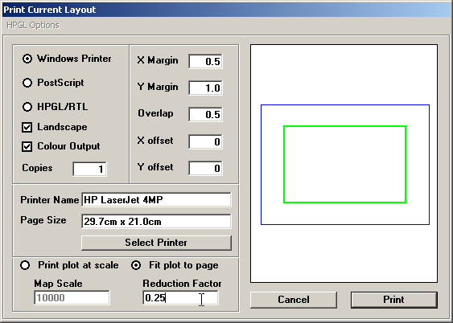The image size is (453, 323).
Task: Open the Select Printer dialog
Action: (156, 243)
